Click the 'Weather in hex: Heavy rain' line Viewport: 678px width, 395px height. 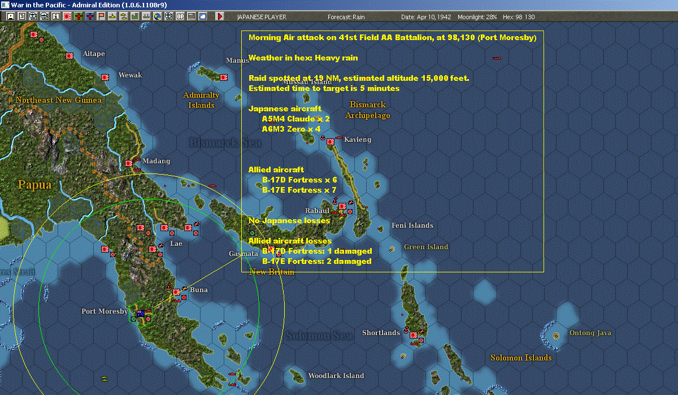(x=303, y=58)
